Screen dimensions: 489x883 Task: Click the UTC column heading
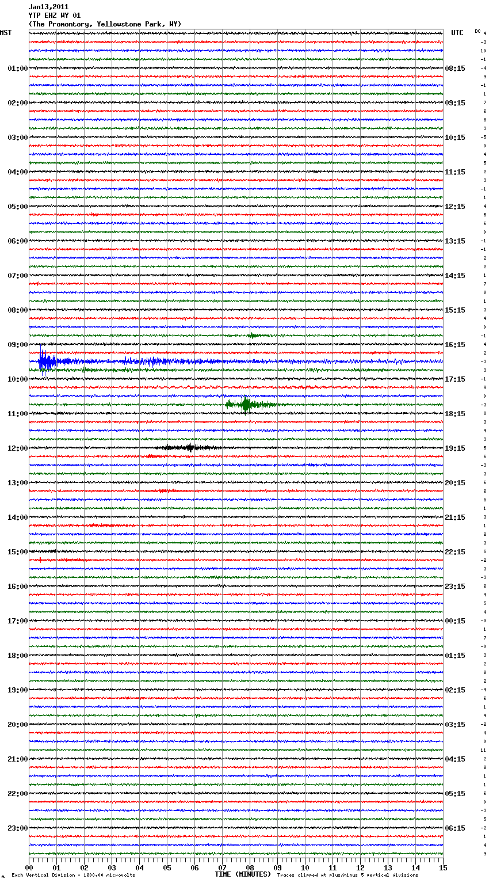[457, 33]
